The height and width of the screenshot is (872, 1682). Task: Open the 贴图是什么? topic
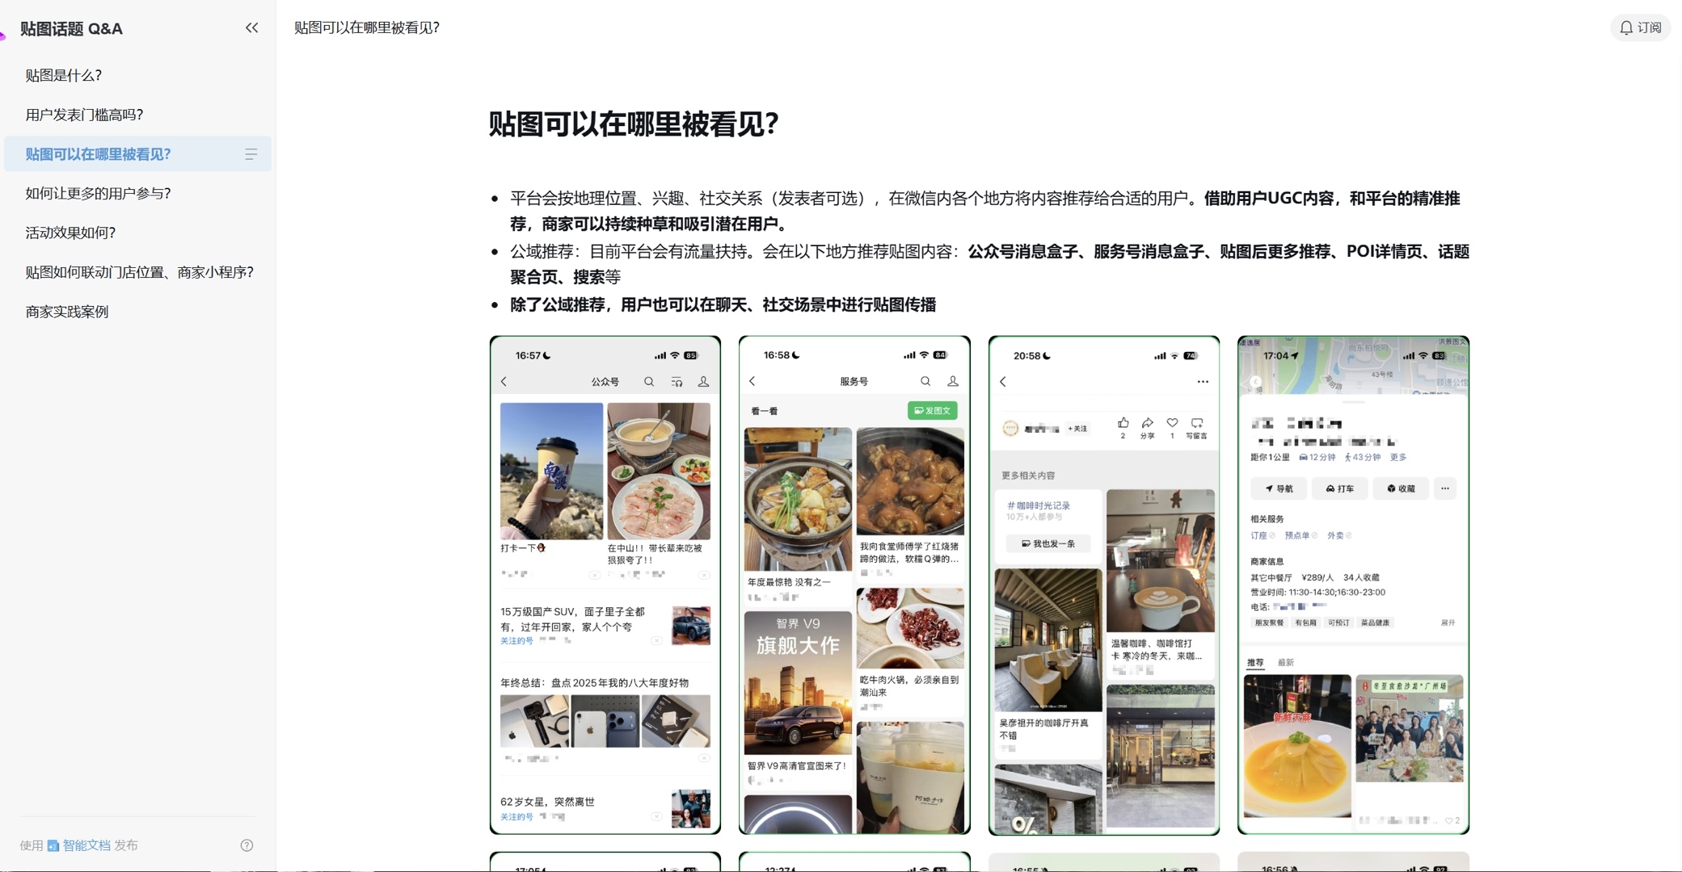(64, 75)
